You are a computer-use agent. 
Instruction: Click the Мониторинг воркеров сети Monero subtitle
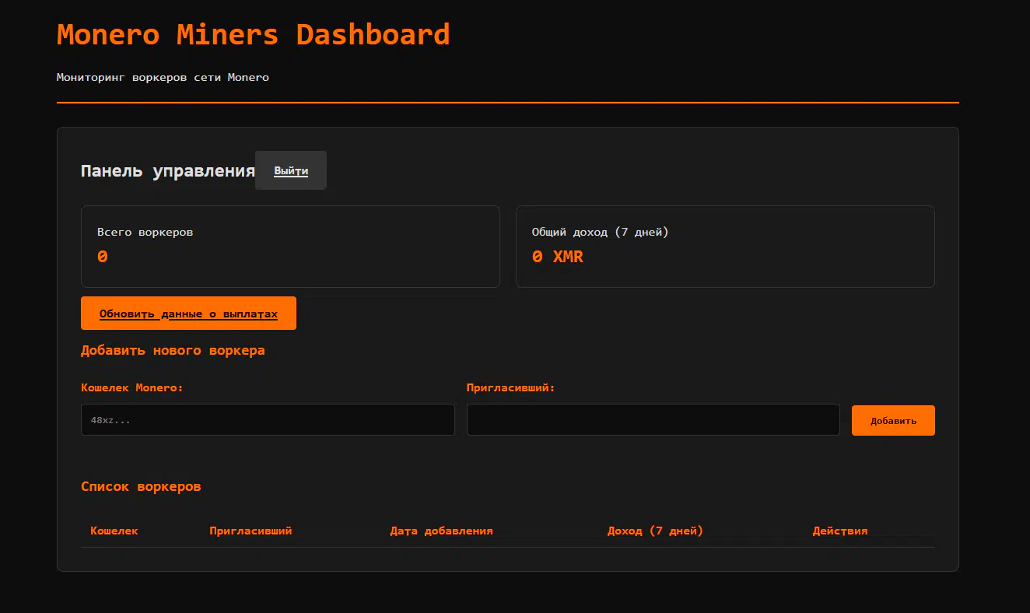pyautogui.click(x=163, y=77)
